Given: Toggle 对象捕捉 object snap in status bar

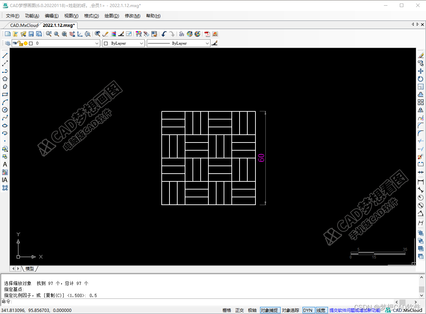Looking at the screenshot, I should 270,310.
